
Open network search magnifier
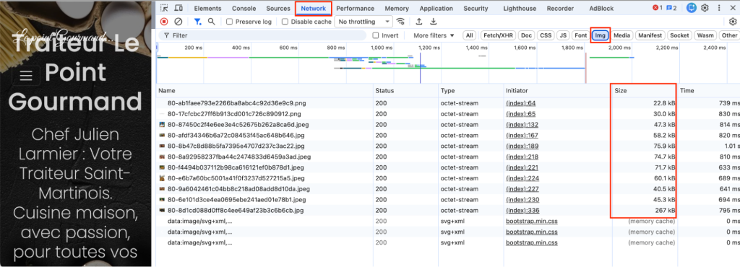[212, 21]
